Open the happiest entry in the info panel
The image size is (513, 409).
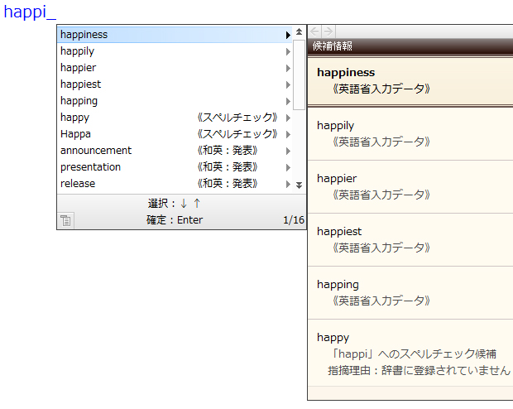[410, 240]
